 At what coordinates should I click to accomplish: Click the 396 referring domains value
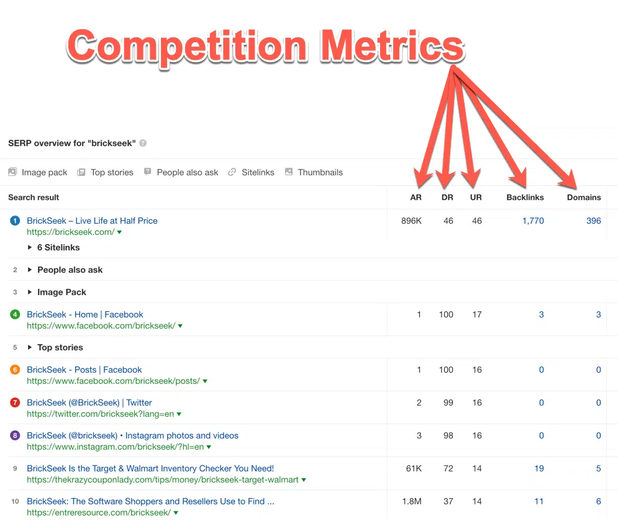[x=593, y=221]
